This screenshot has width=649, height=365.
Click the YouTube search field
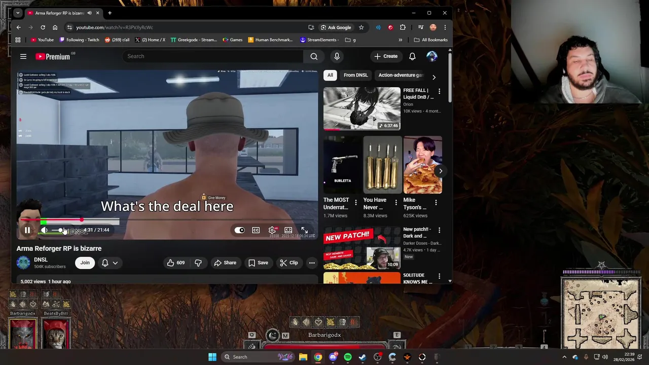(212, 56)
